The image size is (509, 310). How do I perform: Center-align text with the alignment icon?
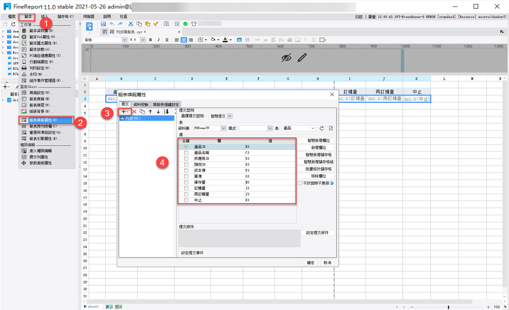point(184,40)
